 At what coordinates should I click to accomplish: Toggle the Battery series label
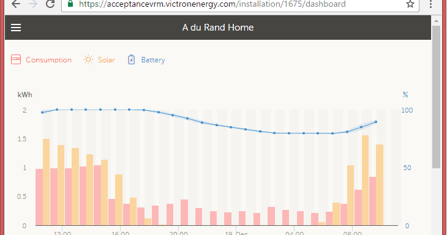153,60
